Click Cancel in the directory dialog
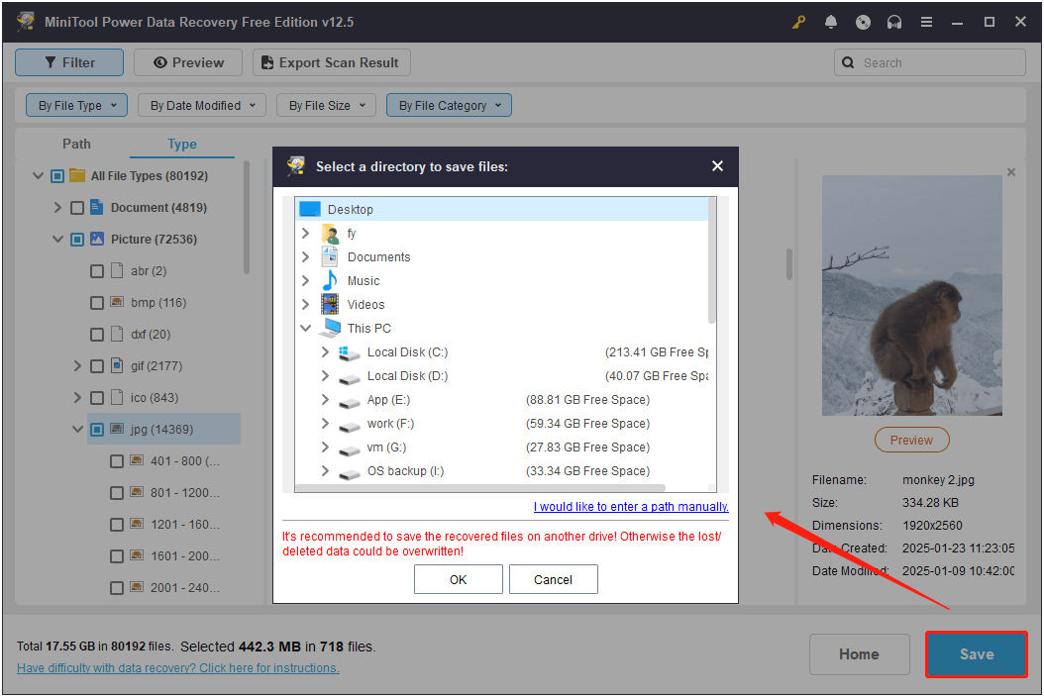This screenshot has width=1044, height=698. (554, 579)
